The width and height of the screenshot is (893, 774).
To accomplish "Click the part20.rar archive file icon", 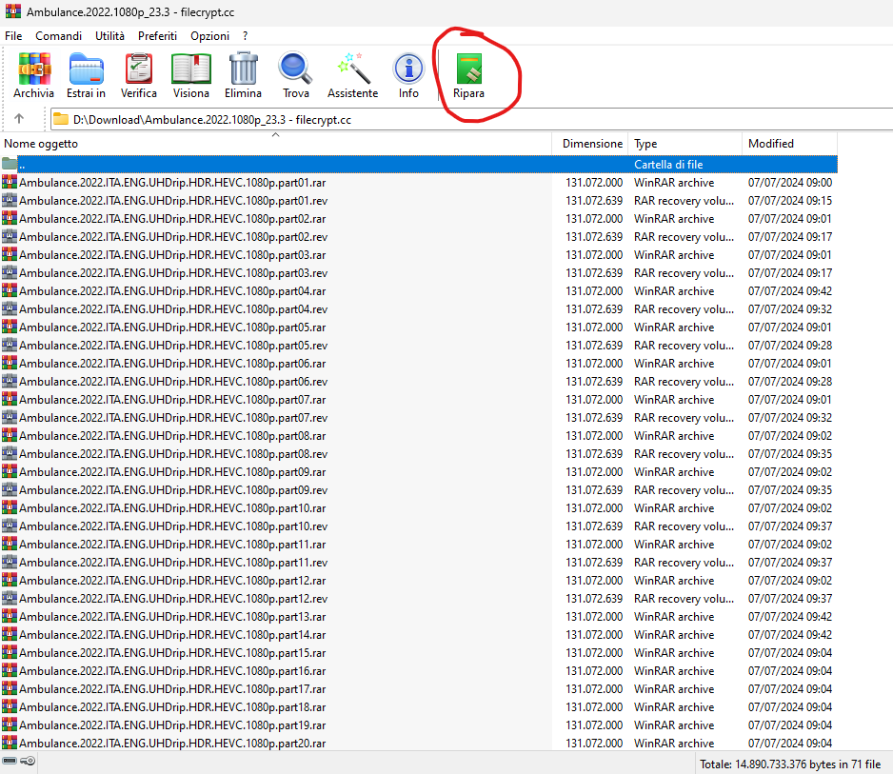I will point(10,743).
